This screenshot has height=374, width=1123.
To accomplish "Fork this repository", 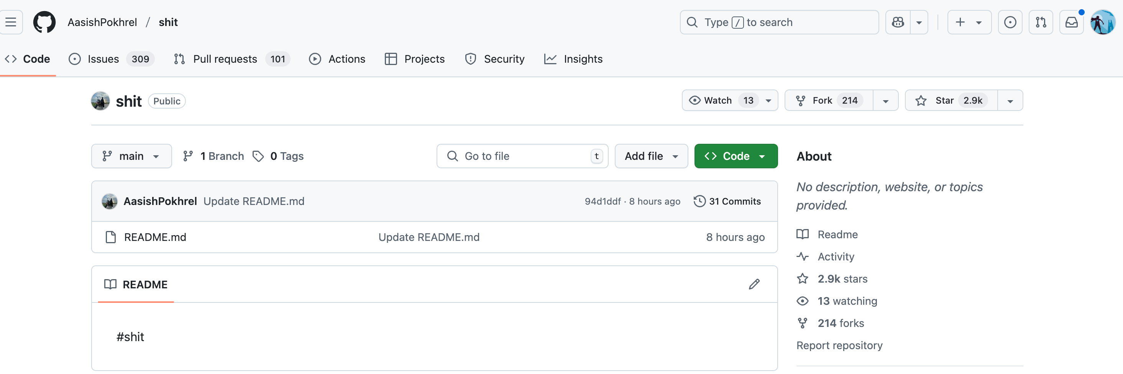I will pos(829,101).
